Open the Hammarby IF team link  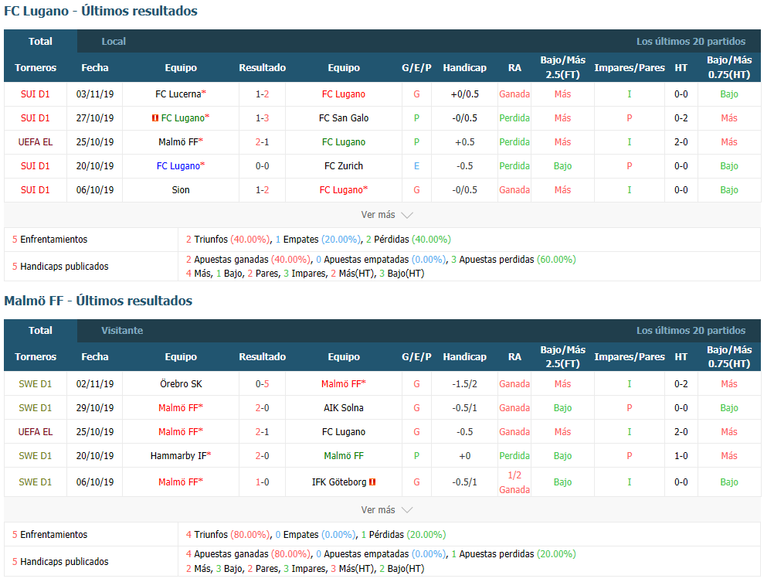(178, 455)
